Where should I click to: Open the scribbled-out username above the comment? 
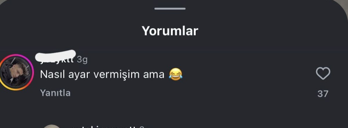(56, 57)
